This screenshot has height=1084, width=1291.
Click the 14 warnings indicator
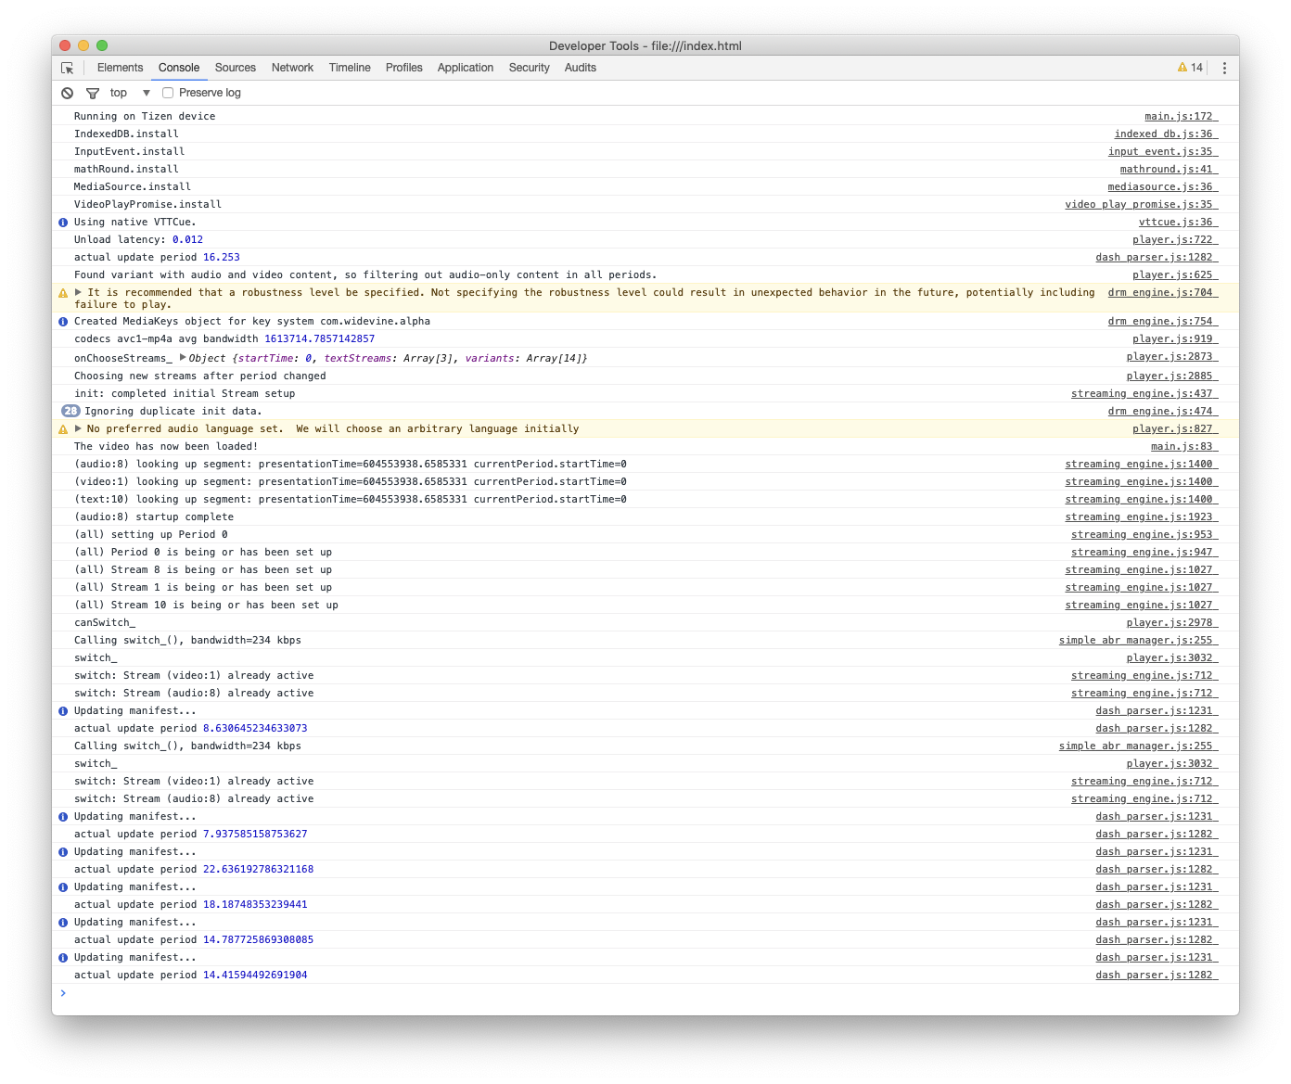pyautogui.click(x=1190, y=68)
